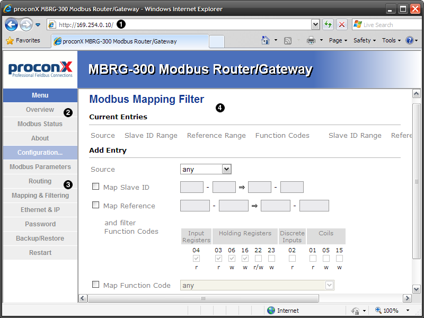Screen dimensions: 424x318
Task: Open the Overview menu link
Action: tap(40, 110)
